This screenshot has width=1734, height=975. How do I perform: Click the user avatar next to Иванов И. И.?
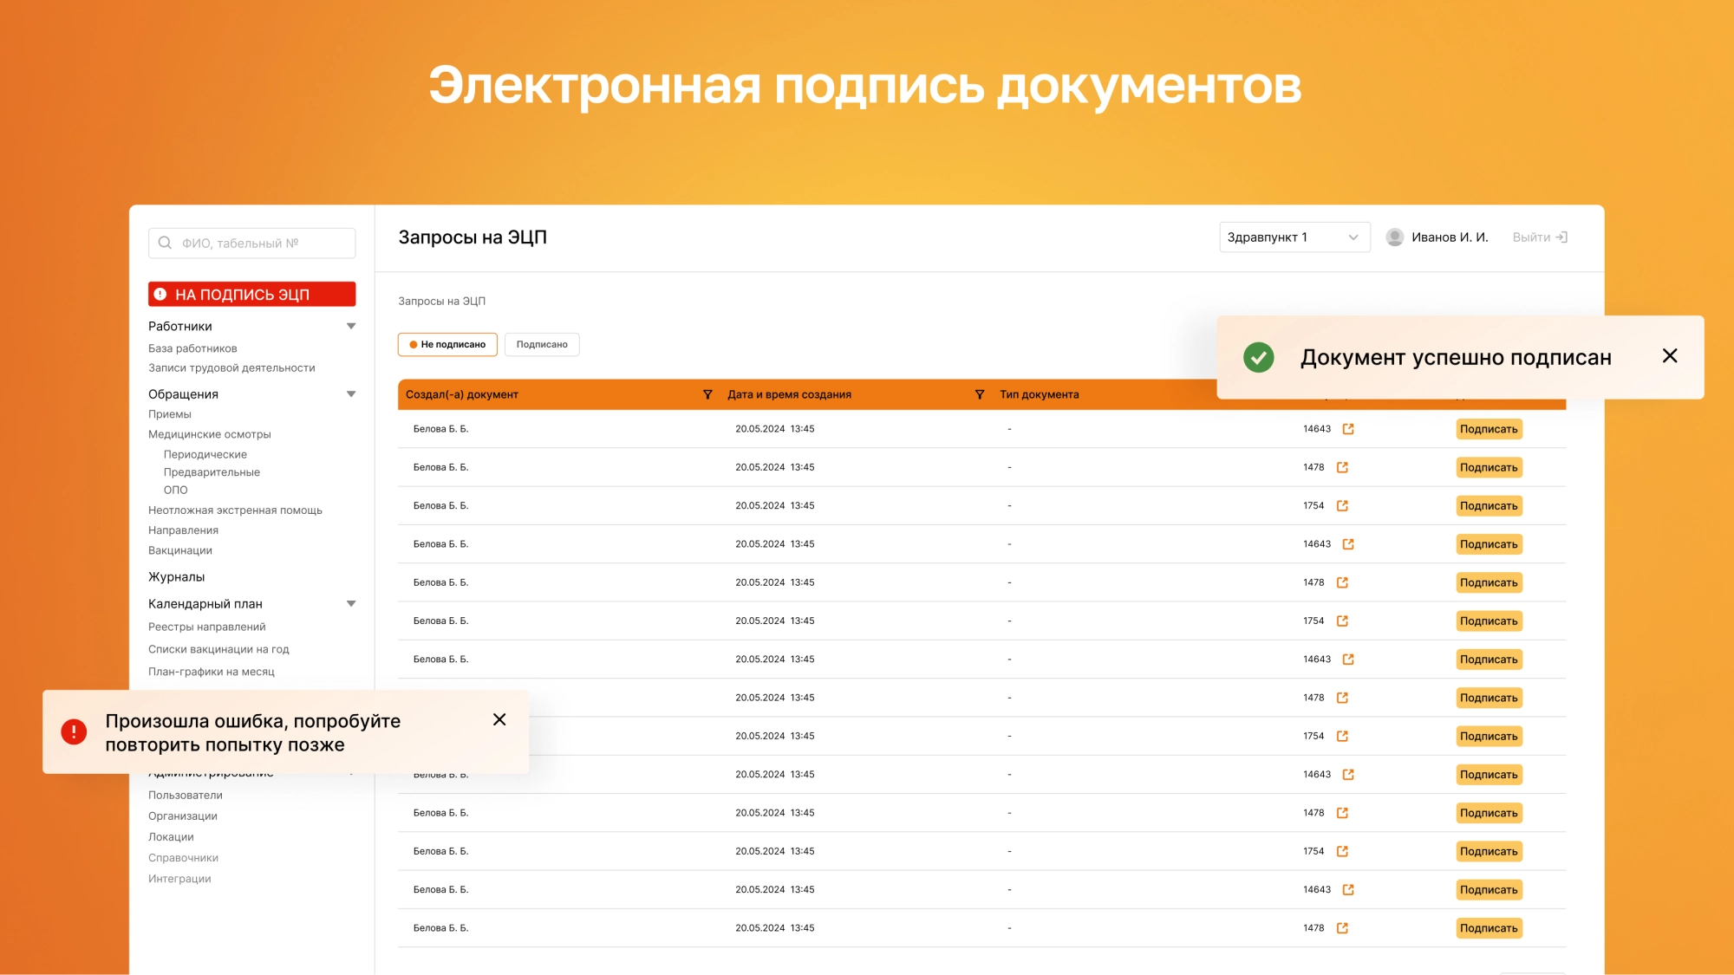click(x=1394, y=237)
